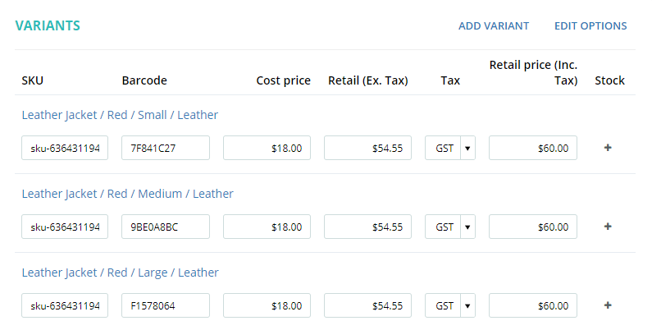
Task: Open the Leather Jacket / Red / Large link
Action: point(120,273)
